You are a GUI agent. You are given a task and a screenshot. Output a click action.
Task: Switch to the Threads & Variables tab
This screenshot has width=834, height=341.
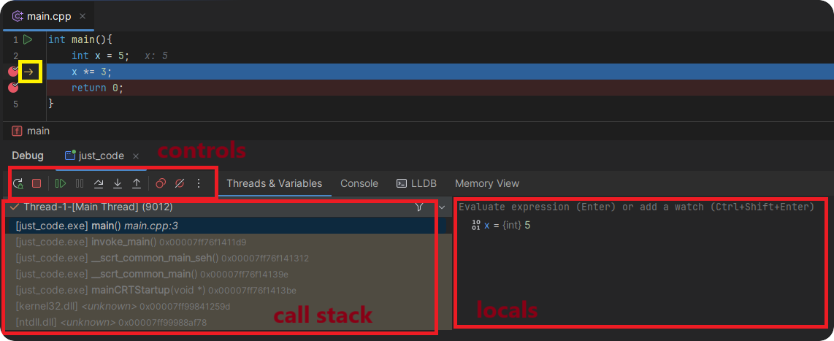point(275,183)
